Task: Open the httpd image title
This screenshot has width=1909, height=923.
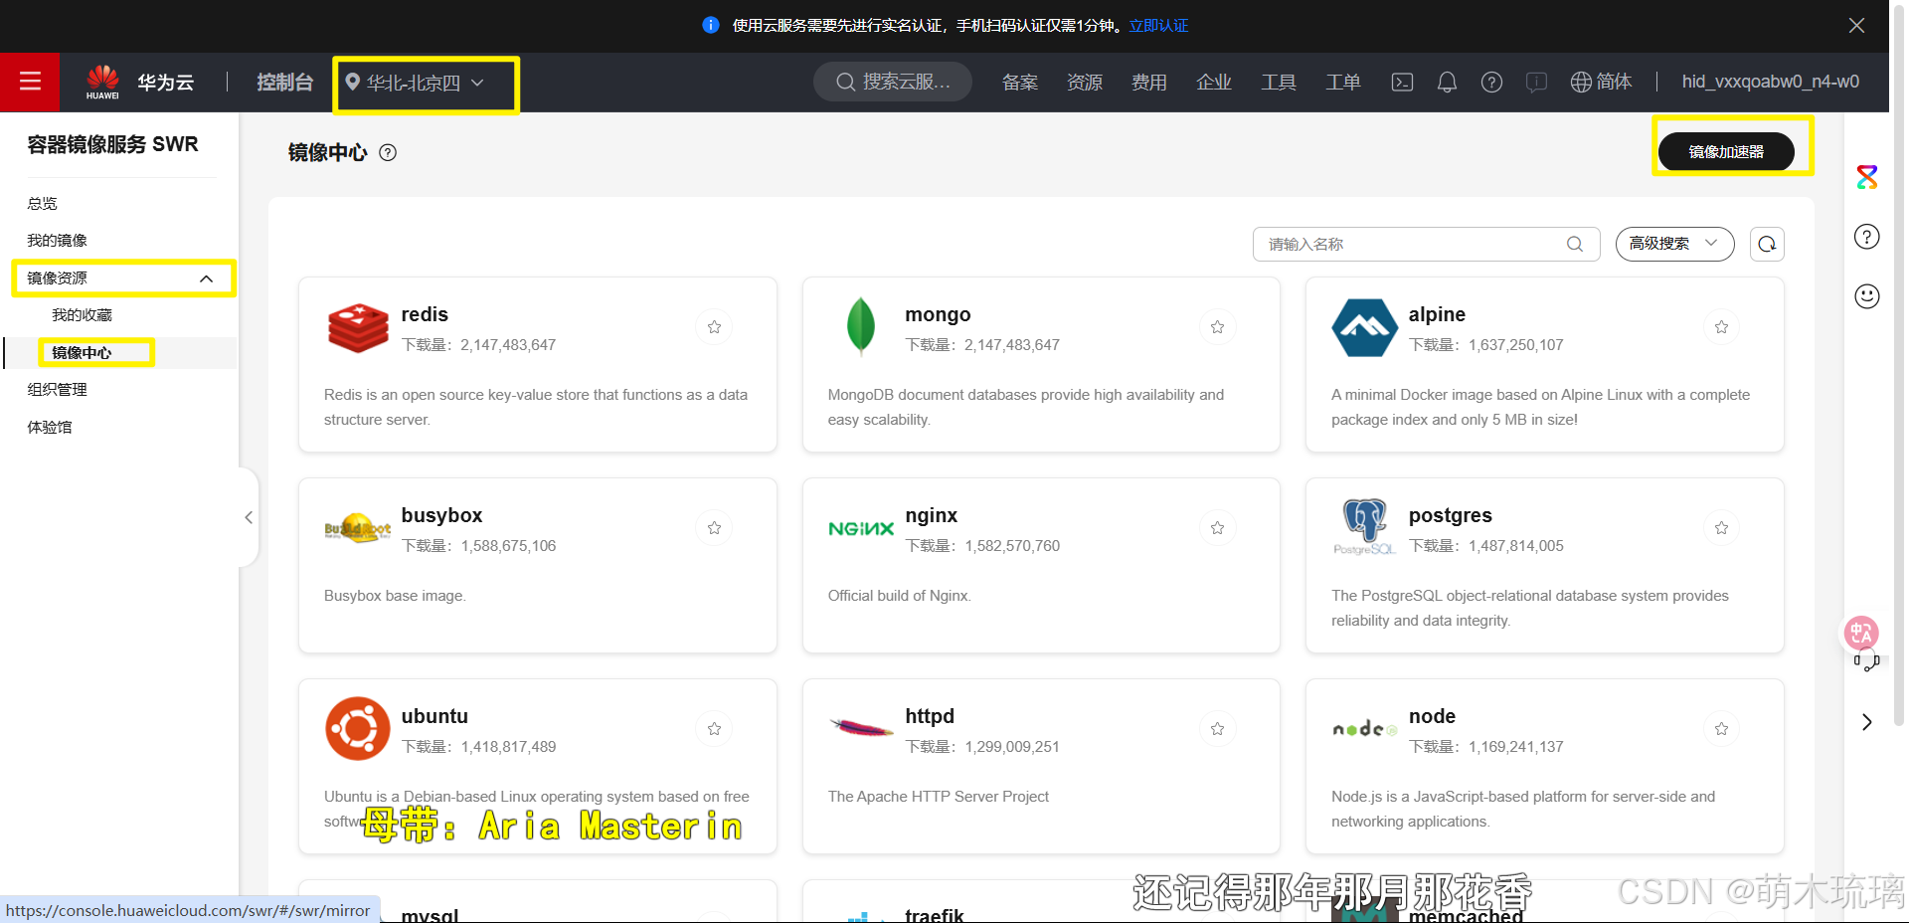Action: [x=930, y=716]
